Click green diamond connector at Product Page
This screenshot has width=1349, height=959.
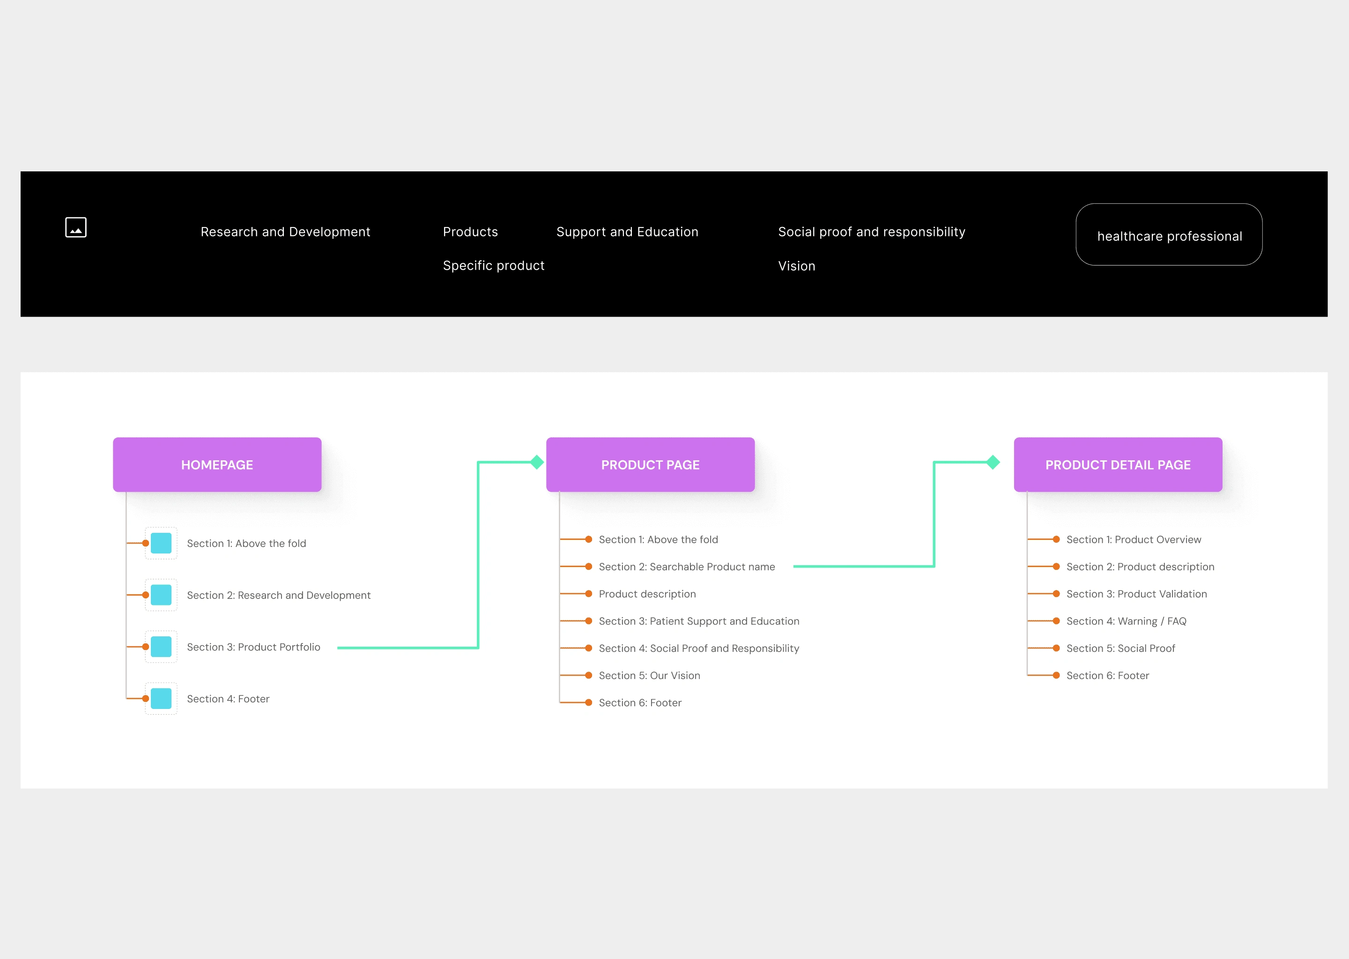[536, 462]
